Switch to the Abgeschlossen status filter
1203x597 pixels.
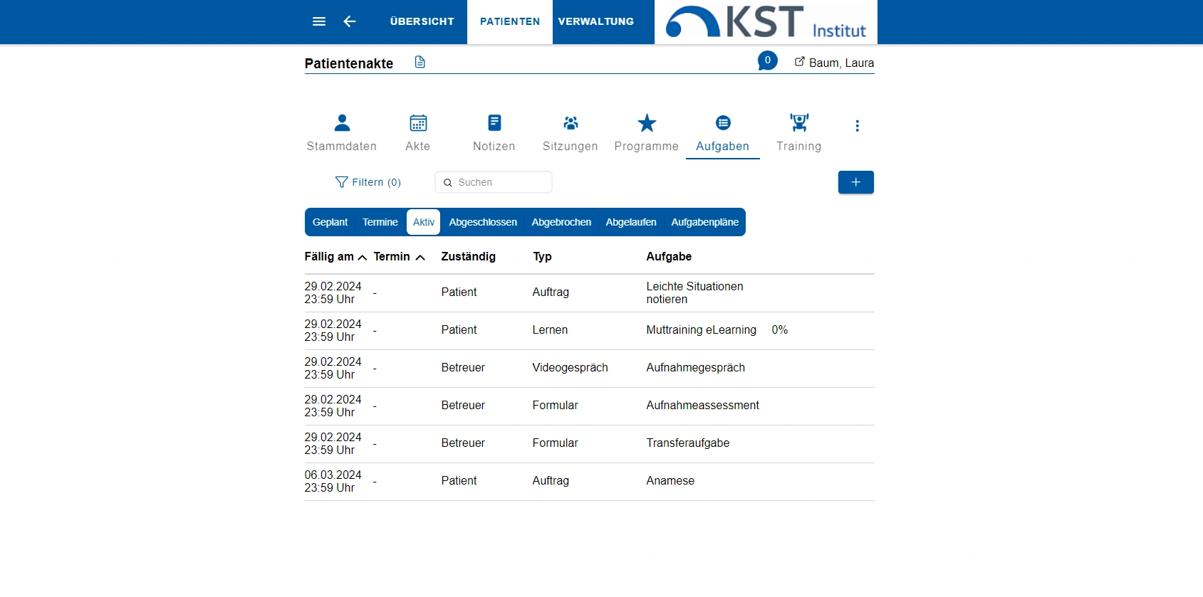(483, 222)
